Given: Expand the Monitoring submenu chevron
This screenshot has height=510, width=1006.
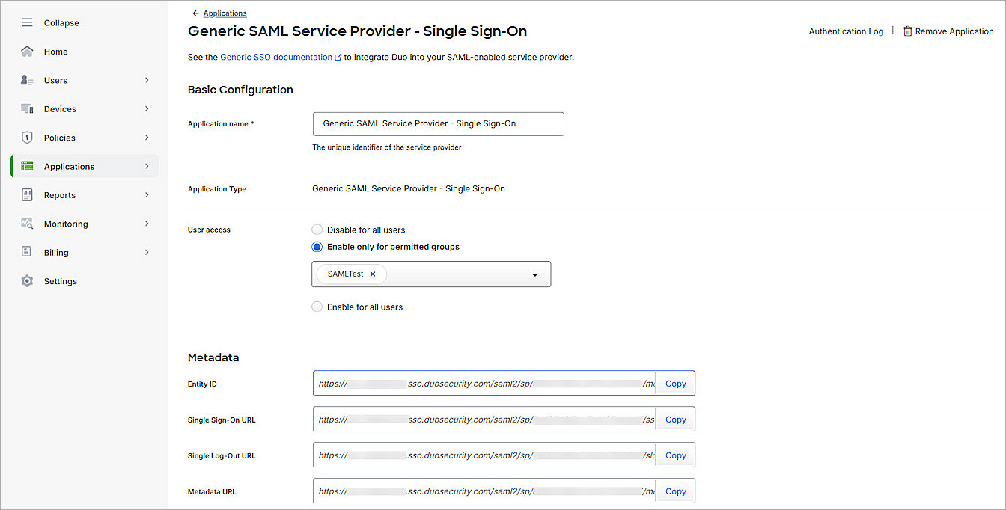Looking at the screenshot, I should (147, 224).
